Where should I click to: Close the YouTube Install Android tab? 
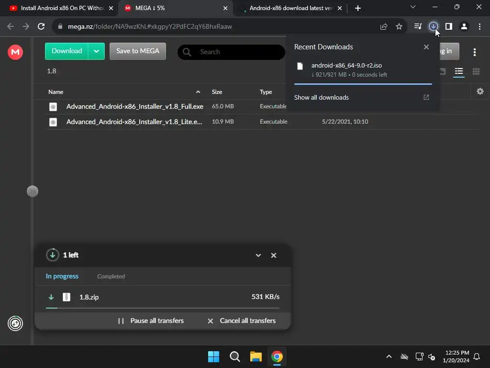[111, 8]
